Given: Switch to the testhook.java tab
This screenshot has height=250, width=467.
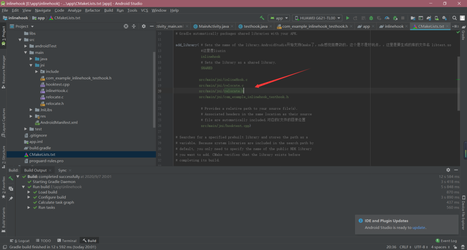Looking at the screenshot, I should point(256,26).
